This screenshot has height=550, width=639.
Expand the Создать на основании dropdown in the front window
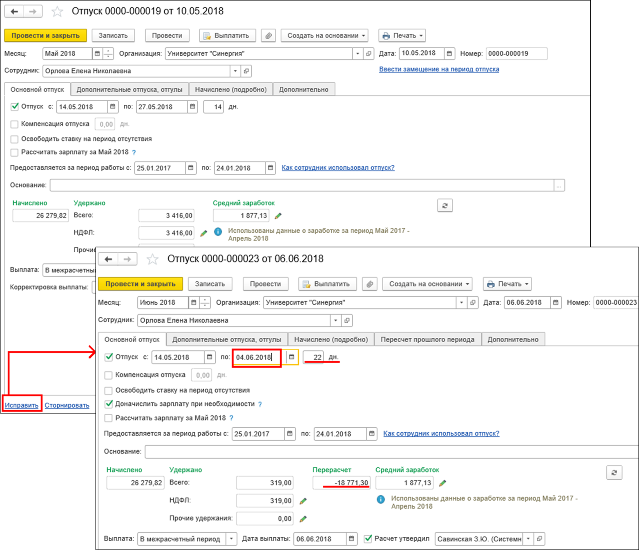click(x=427, y=284)
